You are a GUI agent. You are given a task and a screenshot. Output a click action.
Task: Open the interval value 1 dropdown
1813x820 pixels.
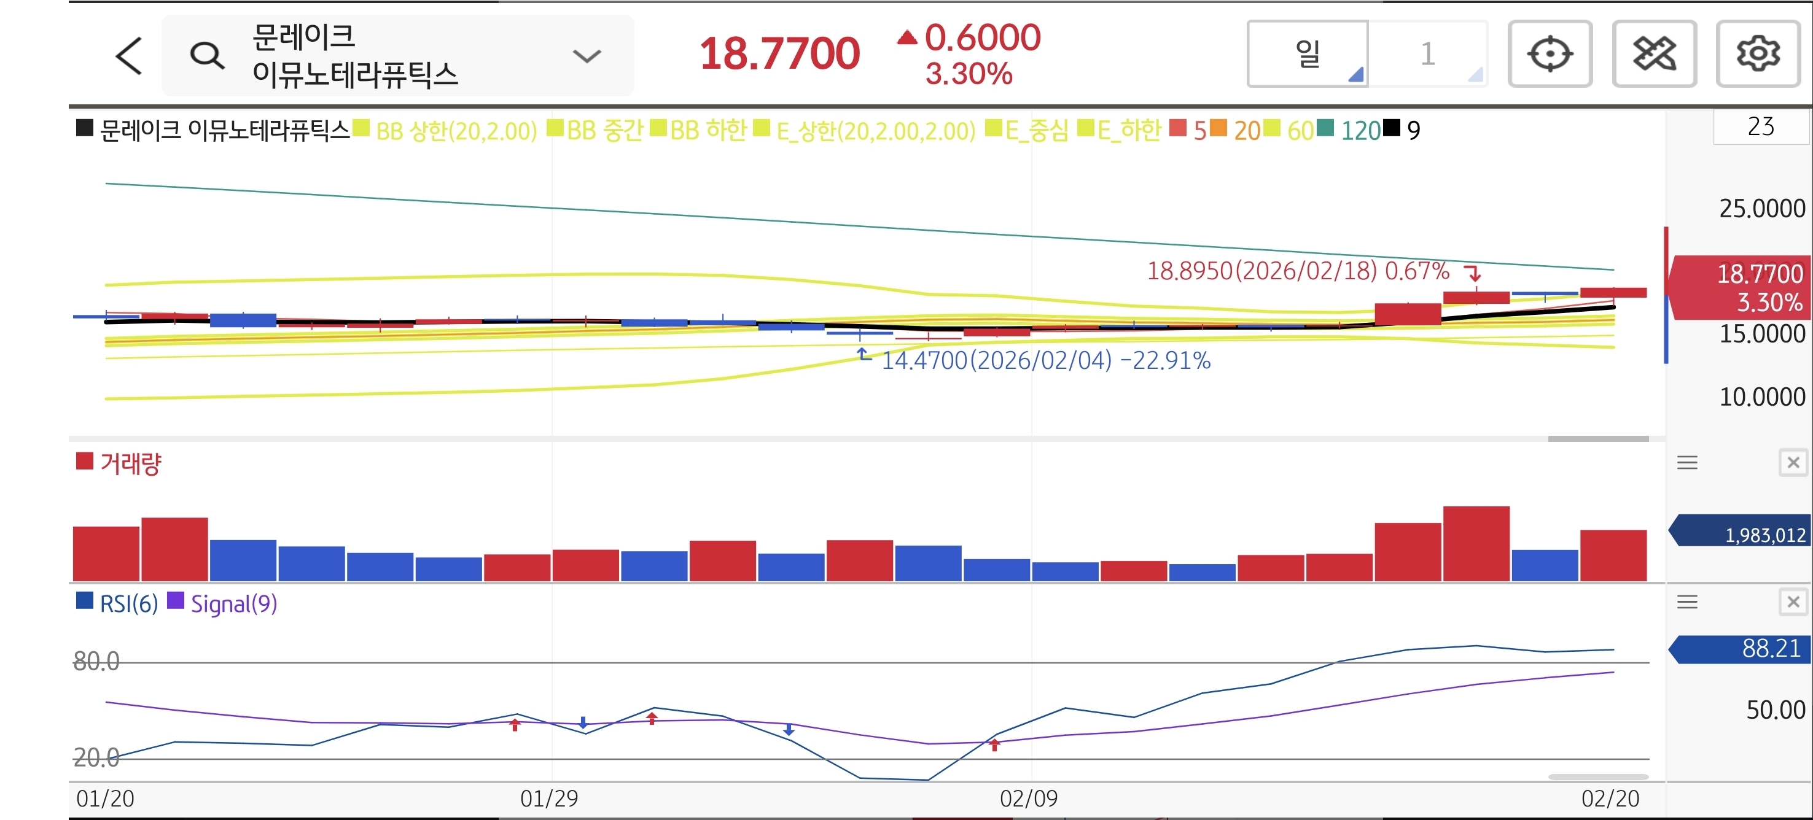[x=1428, y=54]
